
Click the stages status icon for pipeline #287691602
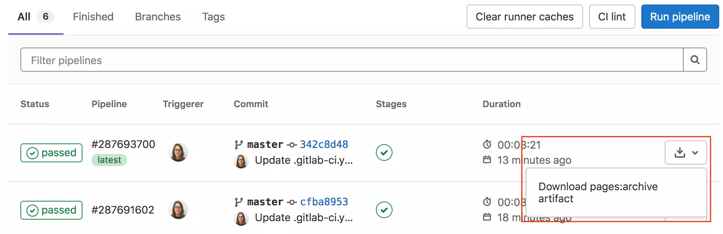(x=384, y=210)
